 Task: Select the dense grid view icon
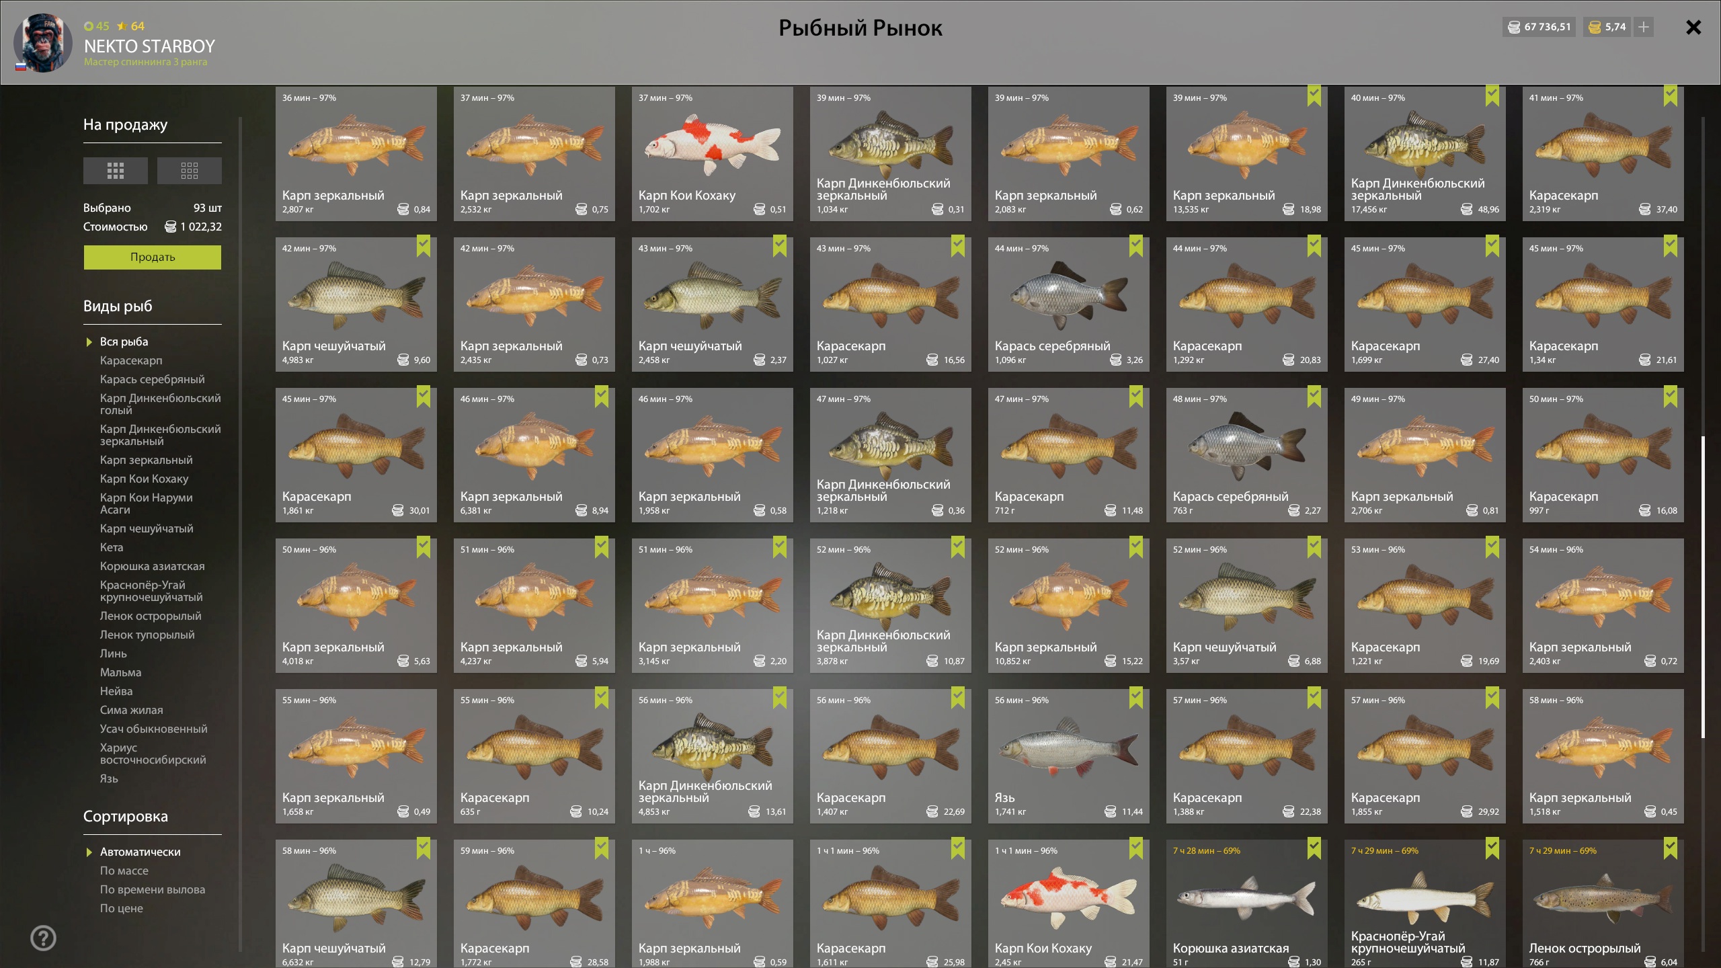pyautogui.click(x=116, y=171)
